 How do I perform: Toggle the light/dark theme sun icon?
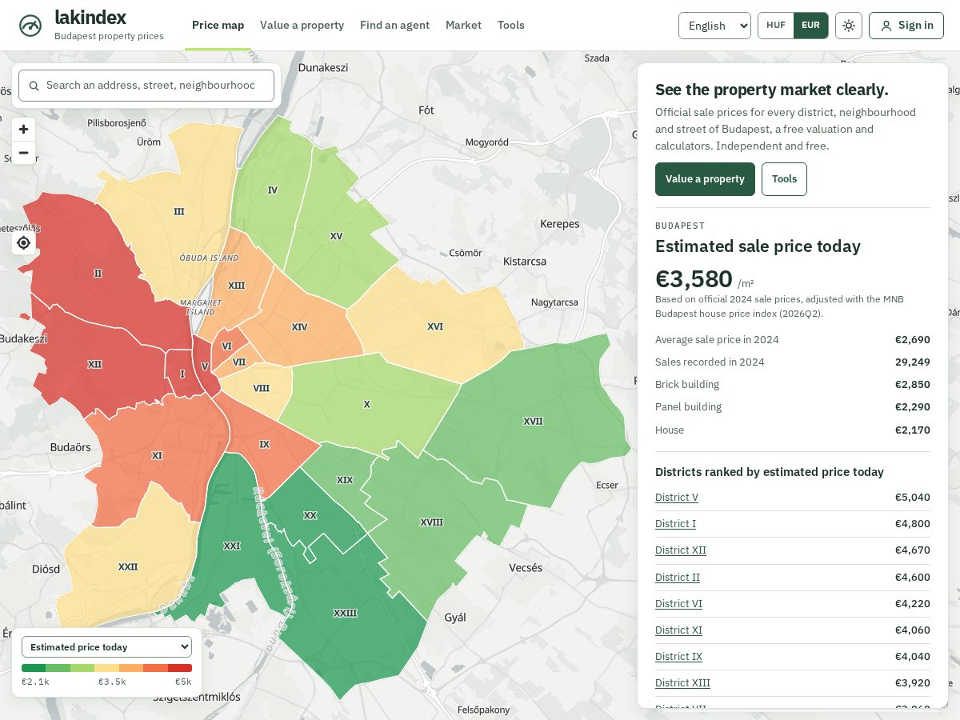point(849,26)
